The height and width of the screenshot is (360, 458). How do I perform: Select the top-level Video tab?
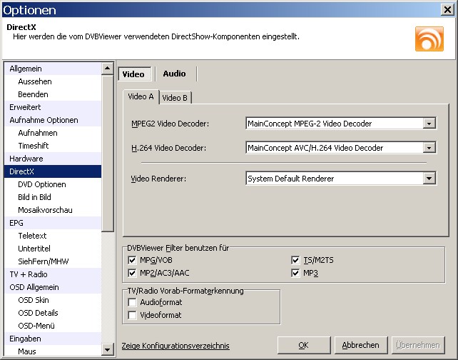point(133,74)
